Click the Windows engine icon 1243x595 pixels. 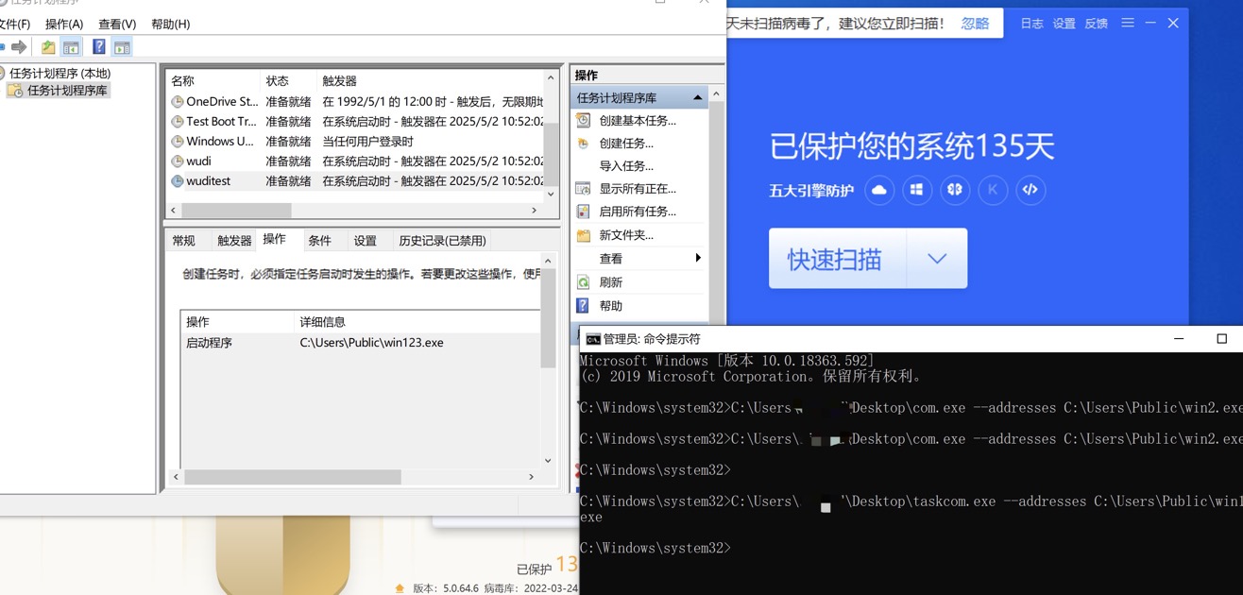[917, 190]
